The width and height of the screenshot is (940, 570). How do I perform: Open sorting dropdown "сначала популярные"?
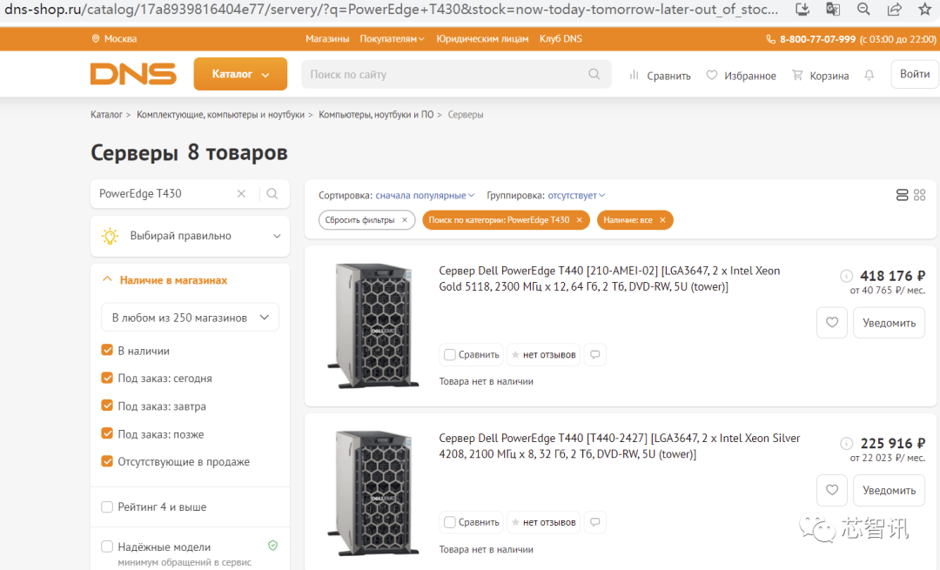425,196
